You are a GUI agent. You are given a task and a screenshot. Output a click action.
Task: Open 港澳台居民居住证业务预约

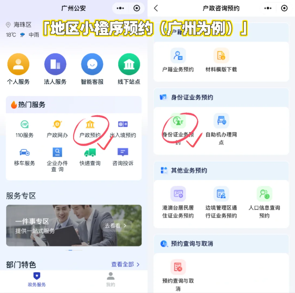[178, 202]
